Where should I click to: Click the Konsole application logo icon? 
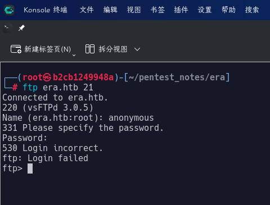coord(9,10)
